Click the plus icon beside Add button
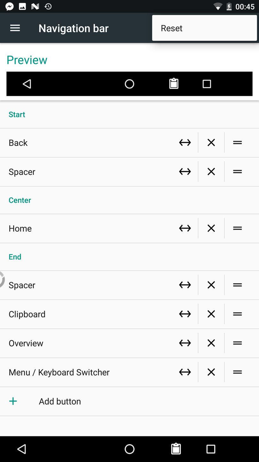The width and height of the screenshot is (259, 462). tap(13, 401)
